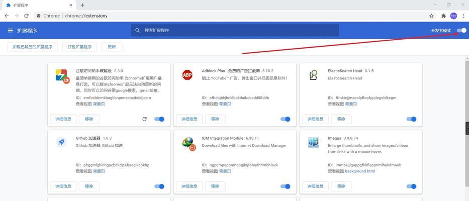Click the Github 加速器 rocket icon
This screenshot has height=201, width=469.
pyautogui.click(x=61, y=142)
